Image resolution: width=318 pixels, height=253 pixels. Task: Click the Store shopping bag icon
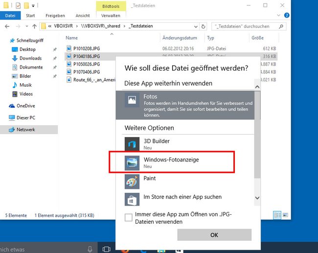click(132, 200)
